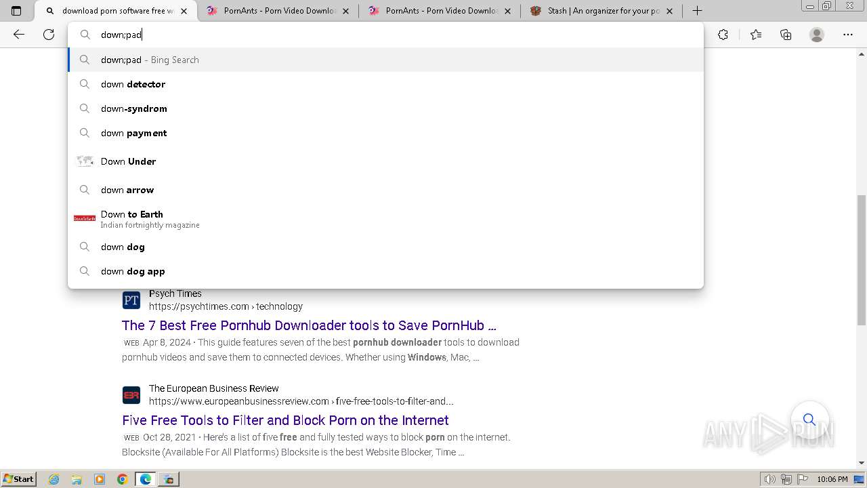Open the Windows Start menu
Viewport: 867px width, 488px height.
[18, 479]
